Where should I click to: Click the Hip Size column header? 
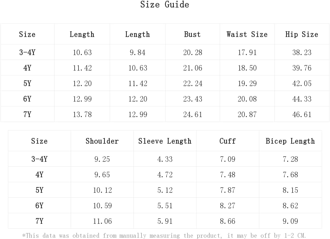(x=302, y=34)
